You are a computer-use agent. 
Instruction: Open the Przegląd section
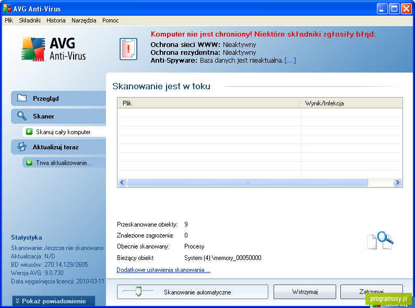58,99
